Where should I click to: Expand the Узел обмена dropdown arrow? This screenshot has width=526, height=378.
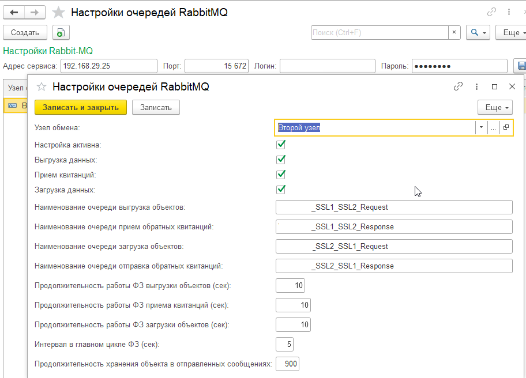click(x=481, y=127)
